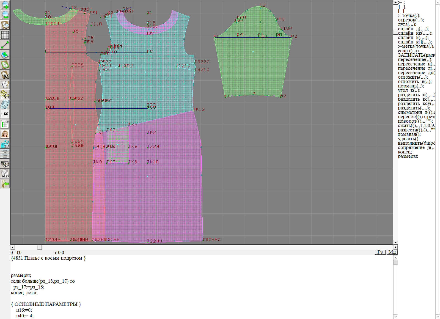The image size is (440, 319).
Task: Open the 3D view tool
Action: tap(5, 144)
